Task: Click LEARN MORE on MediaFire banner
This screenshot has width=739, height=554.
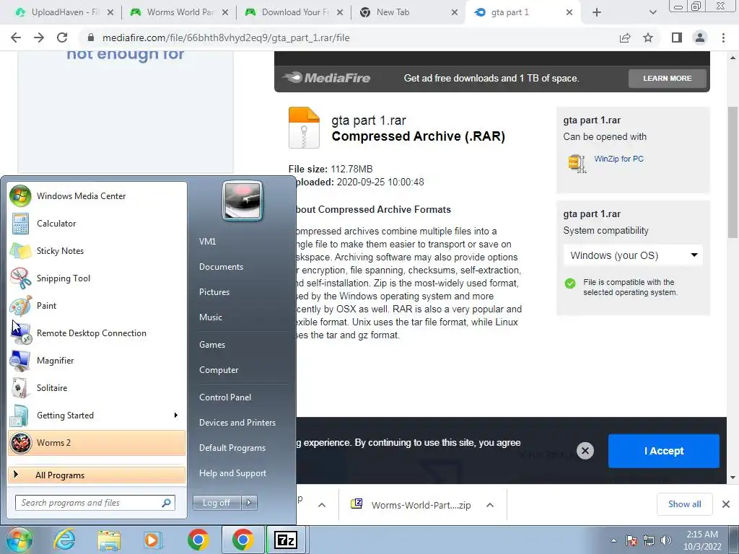Action: click(x=668, y=78)
